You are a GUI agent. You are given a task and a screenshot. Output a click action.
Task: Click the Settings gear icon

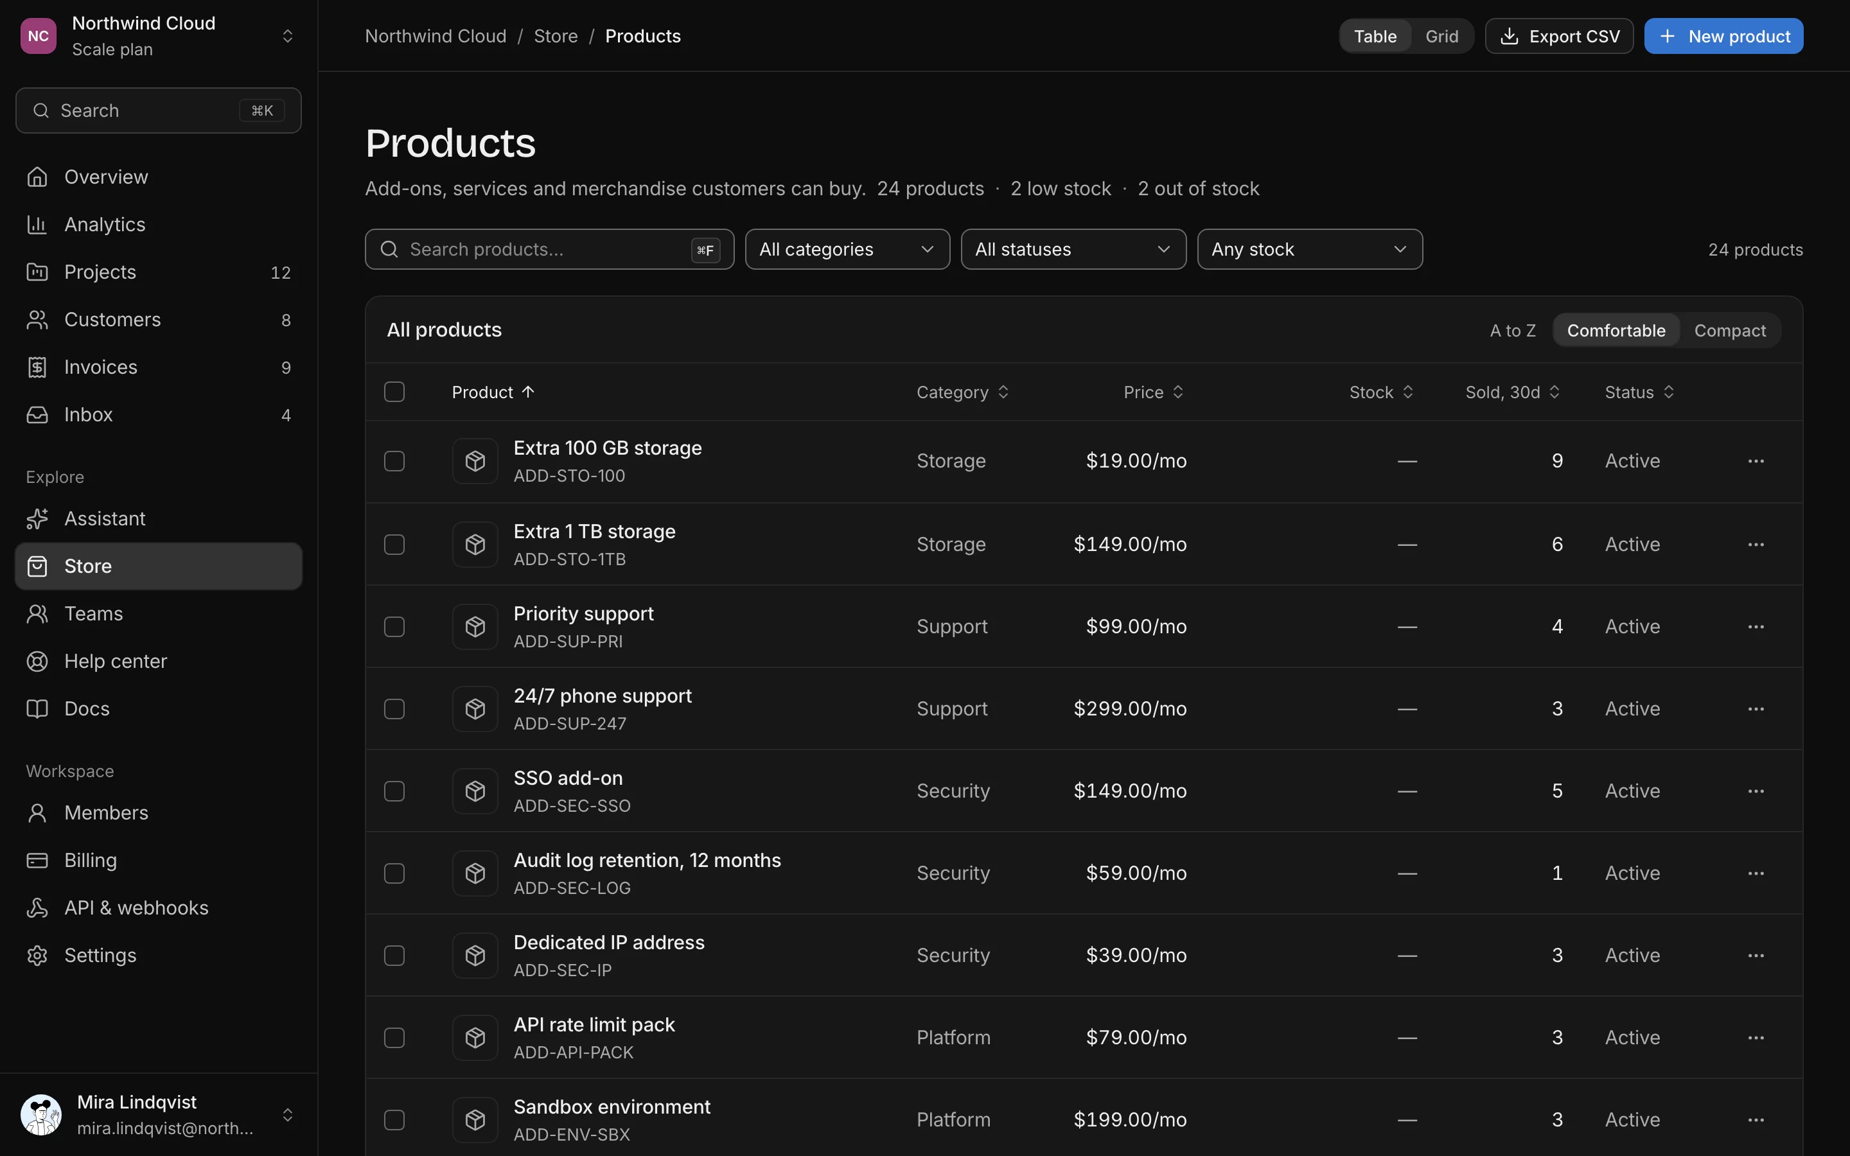coord(37,955)
